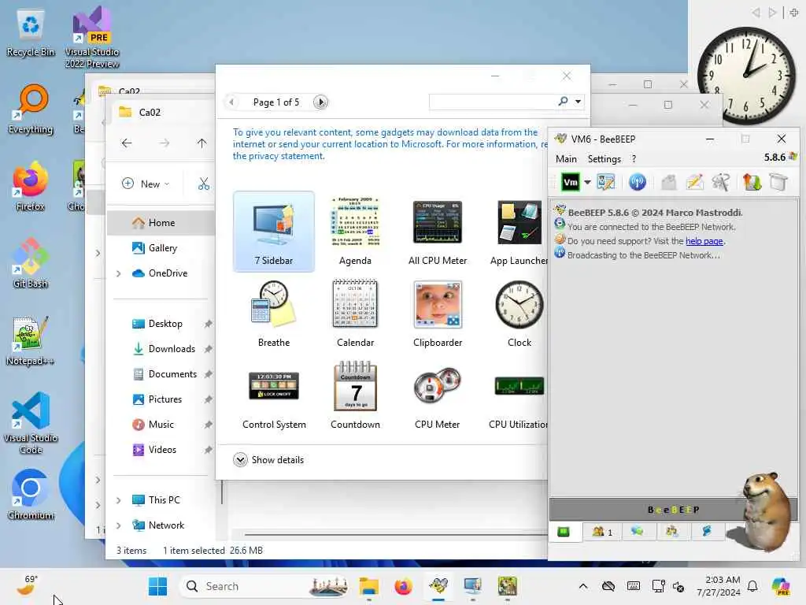Select Home in Explorer navigation pane
The height and width of the screenshot is (605, 806).
[x=161, y=223]
